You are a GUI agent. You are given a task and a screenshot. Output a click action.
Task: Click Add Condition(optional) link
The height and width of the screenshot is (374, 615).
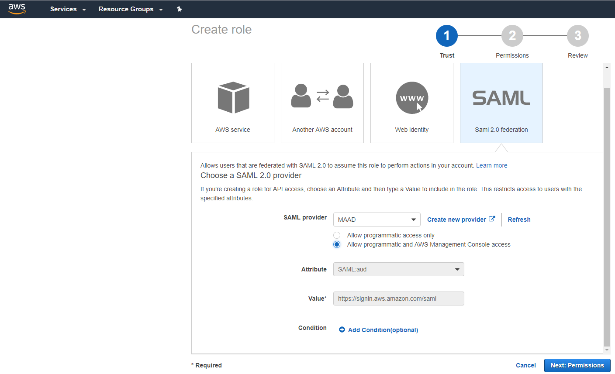(383, 330)
